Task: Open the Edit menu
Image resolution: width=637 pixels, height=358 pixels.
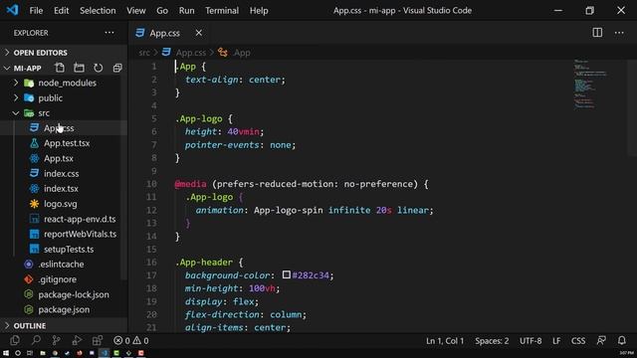Action: (x=62, y=11)
